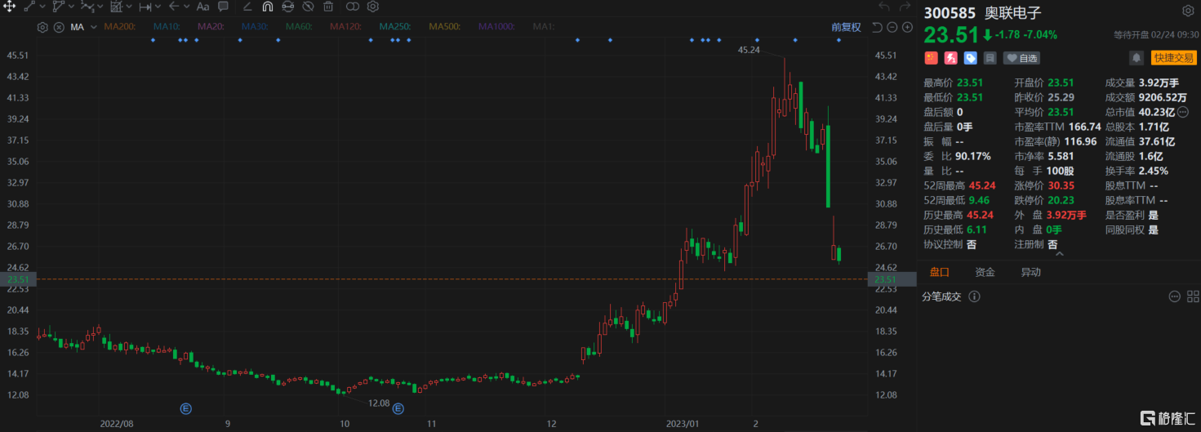Open drawing toolbar settings gear

(372, 7)
